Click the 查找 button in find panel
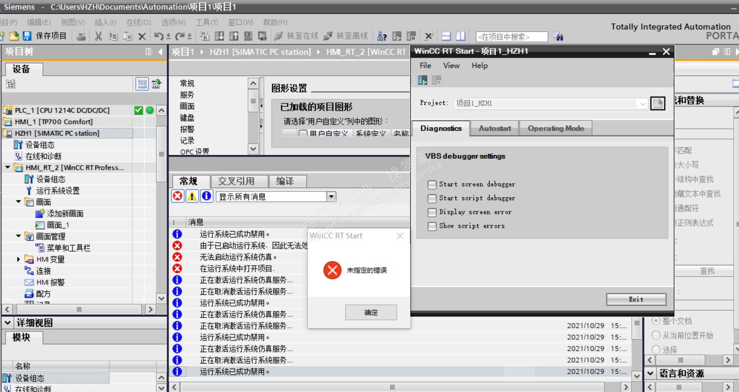The image size is (739, 392). coord(707,271)
